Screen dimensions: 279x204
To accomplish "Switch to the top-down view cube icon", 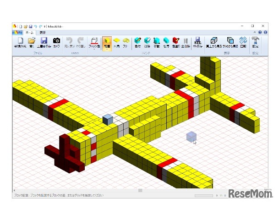I will coord(214,43).
